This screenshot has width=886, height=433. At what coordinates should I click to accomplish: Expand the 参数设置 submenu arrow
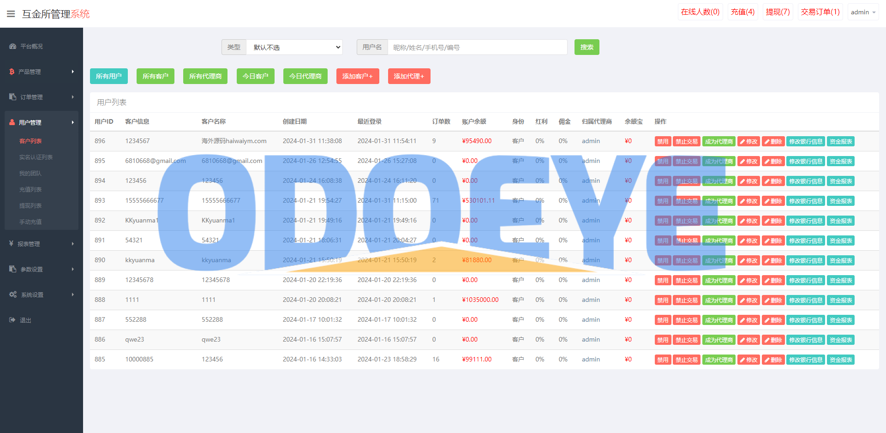pos(73,269)
